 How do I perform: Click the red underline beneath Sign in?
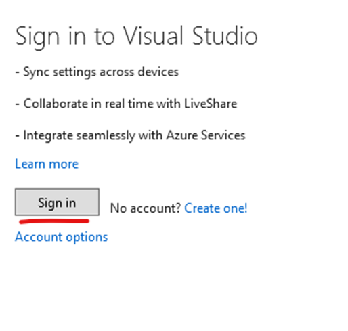coord(54,221)
